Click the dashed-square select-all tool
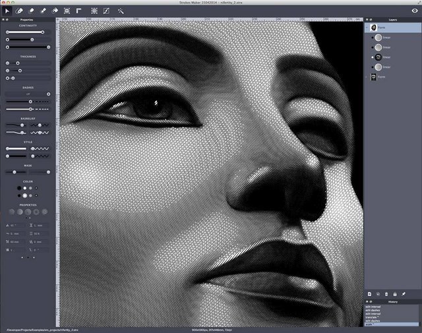The height and width of the screenshot is (333, 422). [x=94, y=11]
